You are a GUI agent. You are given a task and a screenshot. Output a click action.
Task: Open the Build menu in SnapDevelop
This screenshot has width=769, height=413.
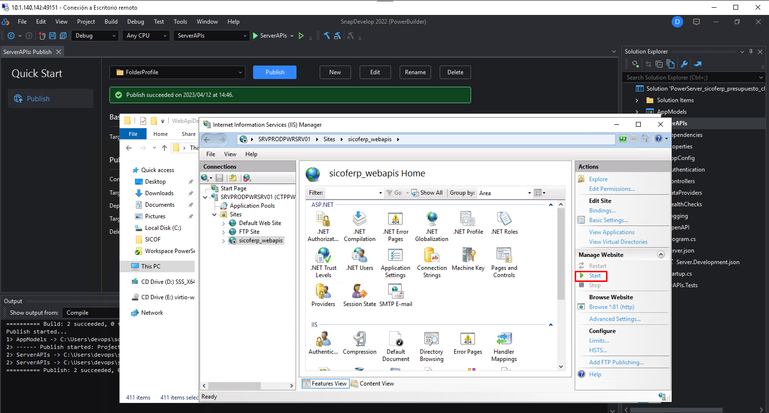[x=111, y=22]
